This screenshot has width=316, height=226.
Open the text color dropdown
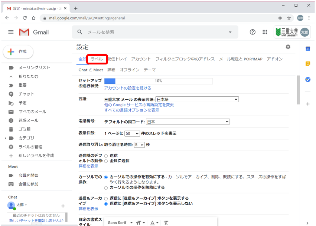point(154,223)
